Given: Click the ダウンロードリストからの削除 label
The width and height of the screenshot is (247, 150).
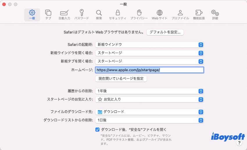Looking at the screenshot, I should click(x=68, y=120).
